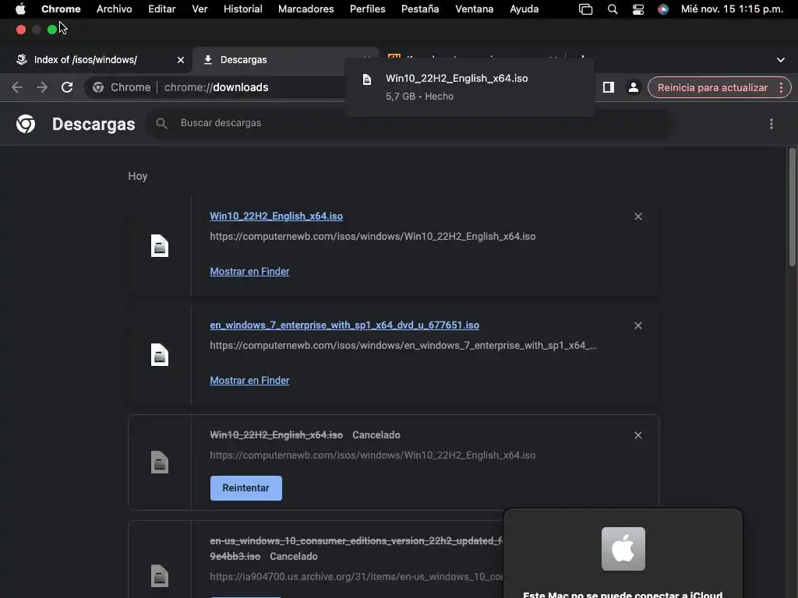This screenshot has width=798, height=598.
Task: Click Reinicia para actualizar button
Action: point(712,87)
